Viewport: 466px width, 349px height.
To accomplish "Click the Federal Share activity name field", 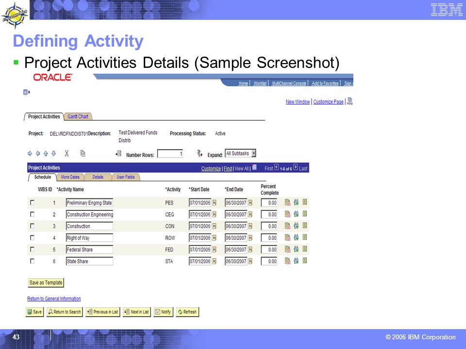I will click(89, 250).
